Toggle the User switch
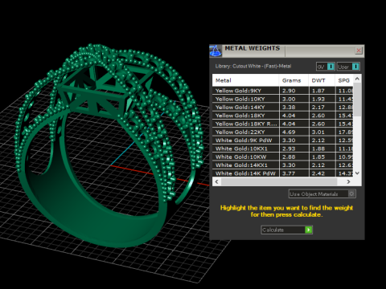The height and width of the screenshot is (289, 386). (348, 67)
